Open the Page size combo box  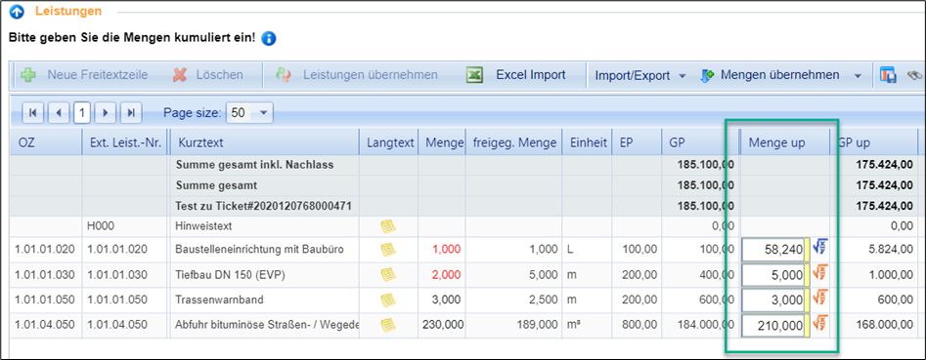(x=249, y=112)
